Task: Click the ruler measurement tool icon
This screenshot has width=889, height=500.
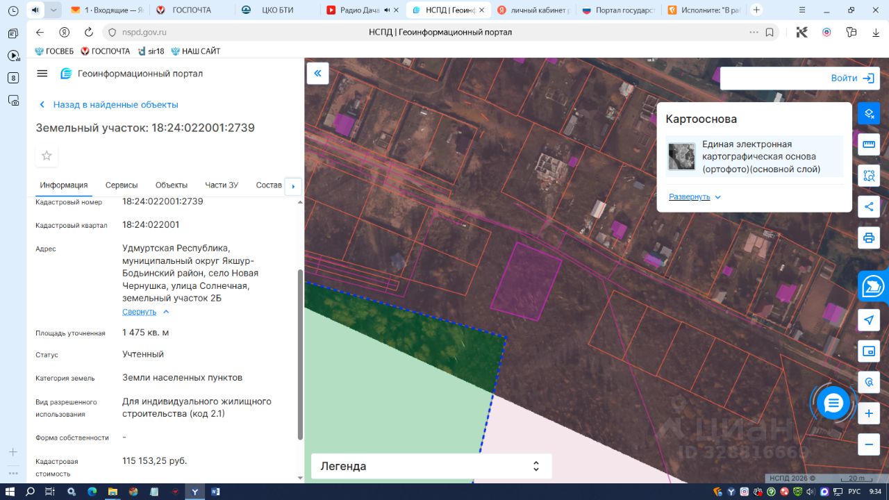Action: [x=868, y=144]
